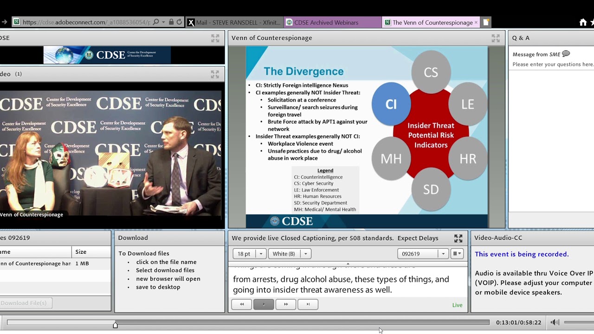Close The Venn of Counterespionage tab
The image size is (594, 334).
476,22
